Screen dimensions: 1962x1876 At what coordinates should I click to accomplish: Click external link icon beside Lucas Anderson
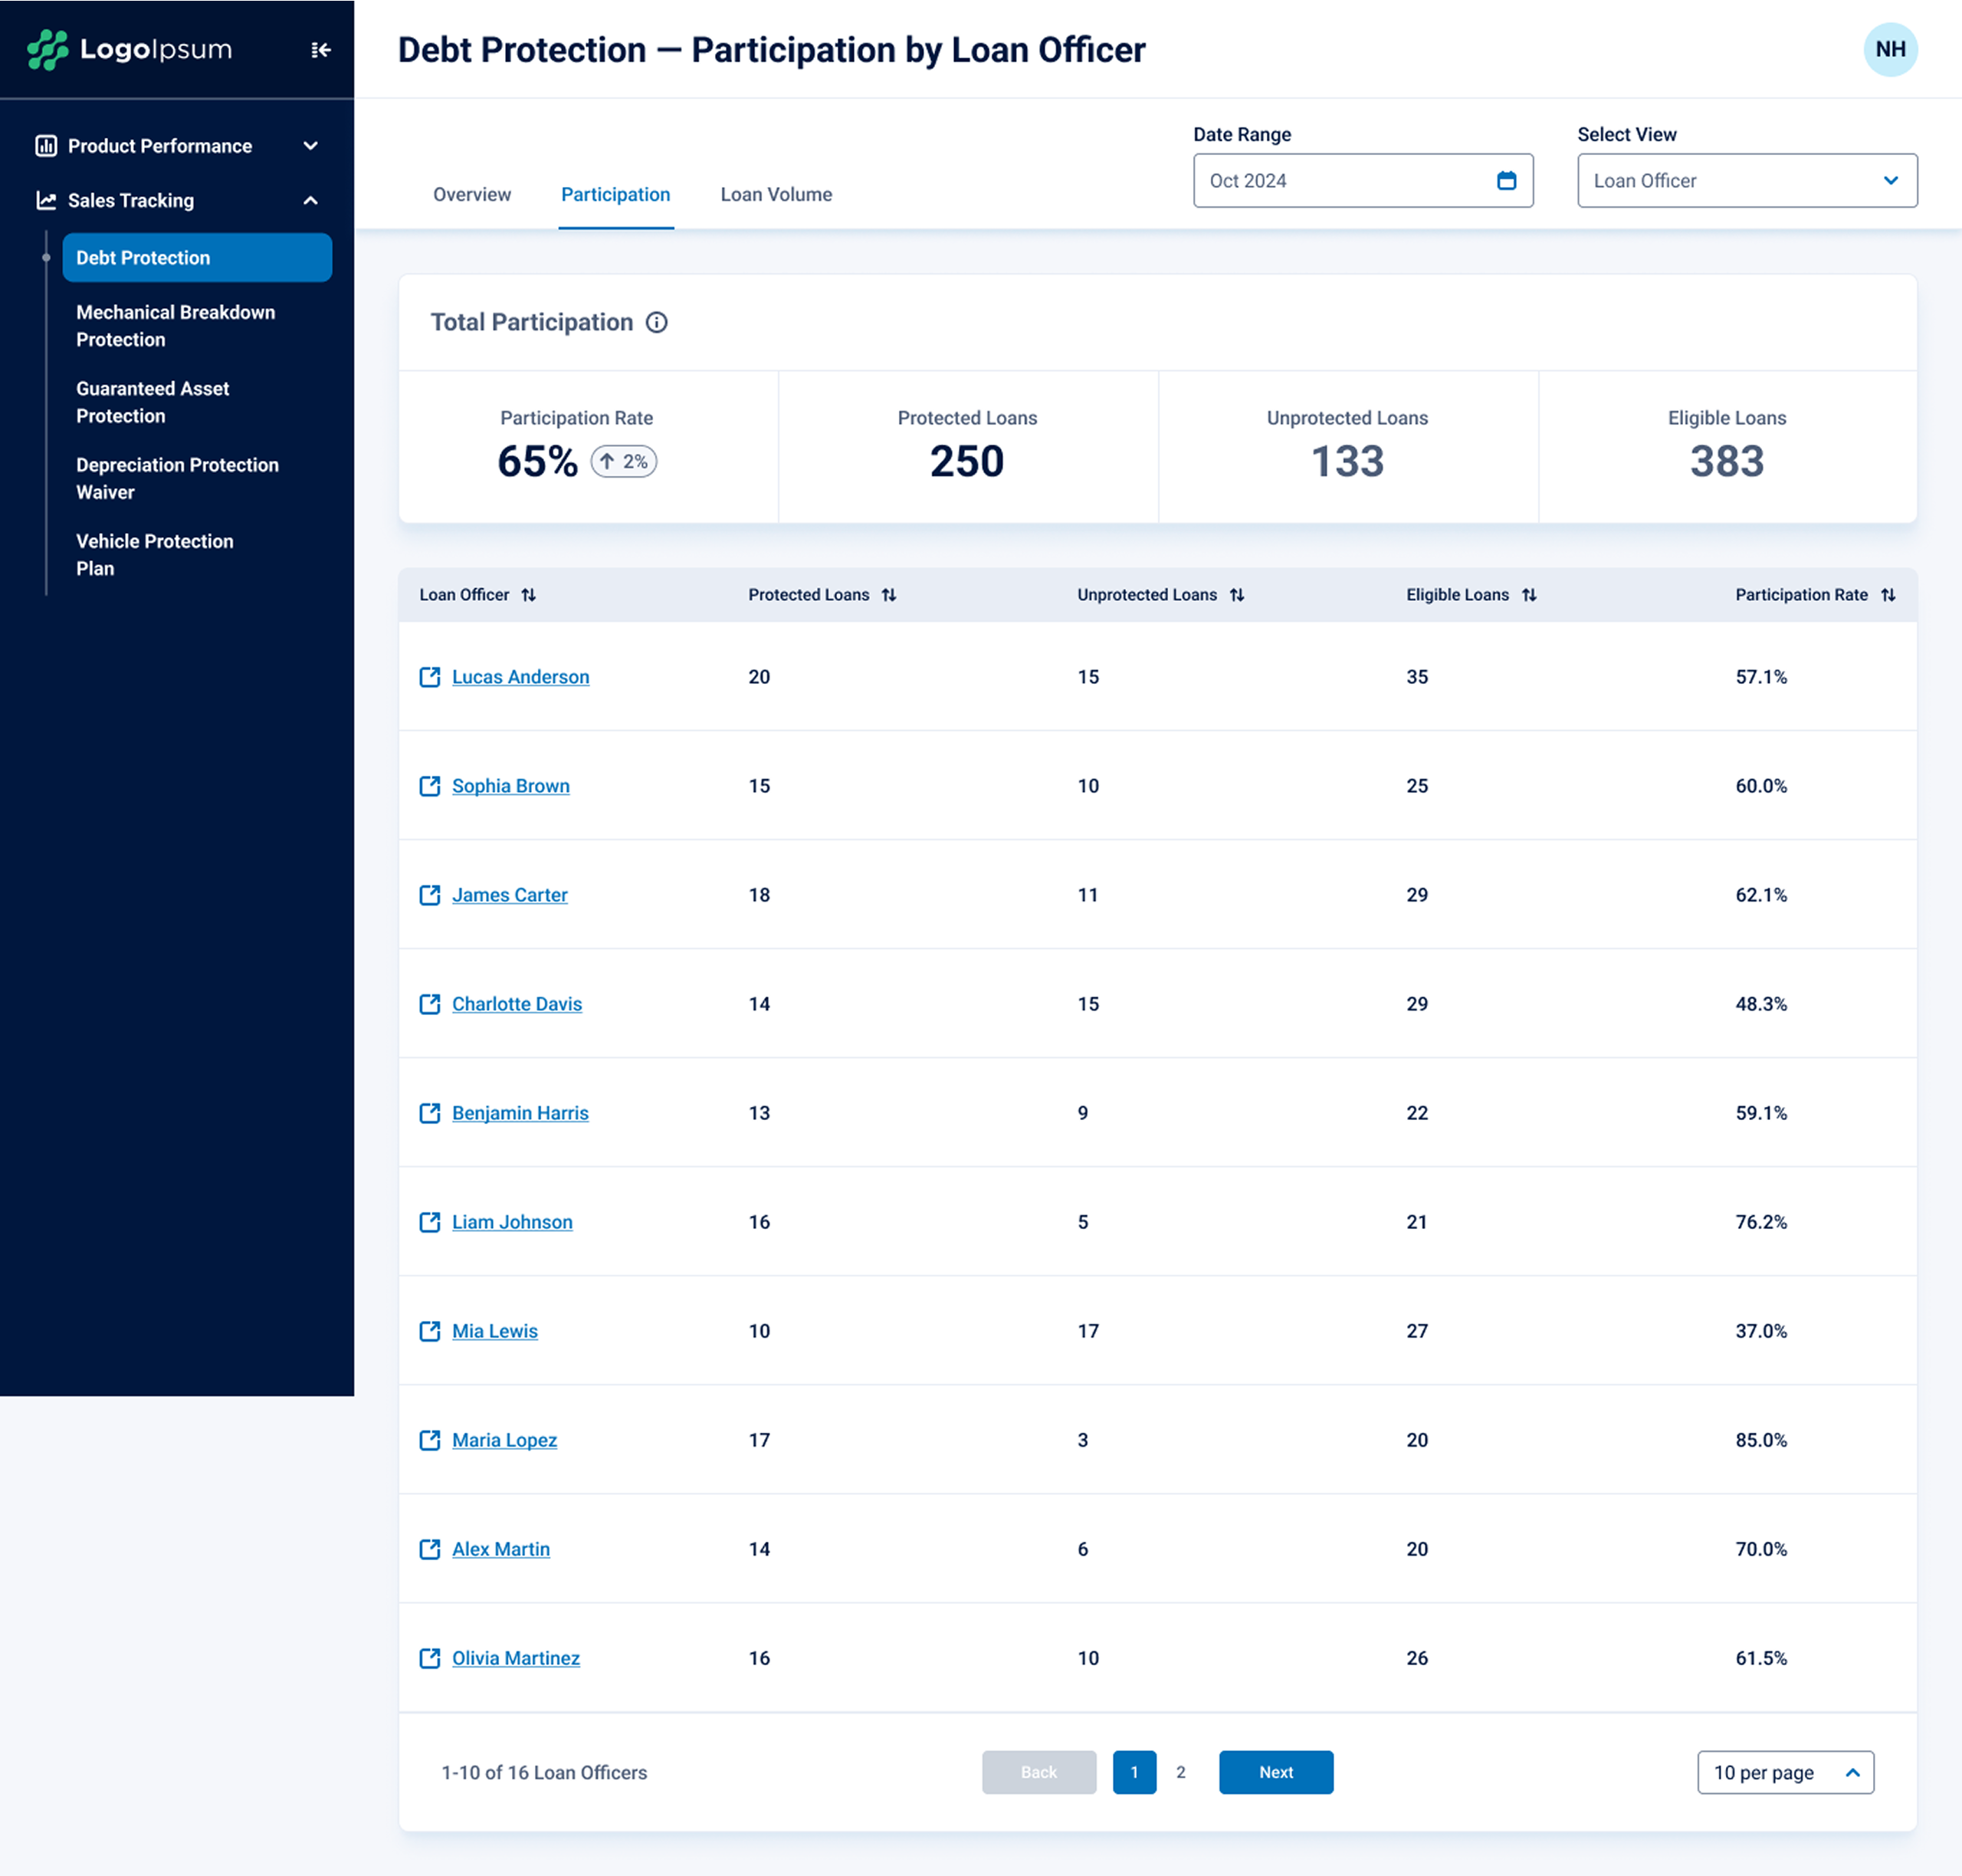pos(430,677)
